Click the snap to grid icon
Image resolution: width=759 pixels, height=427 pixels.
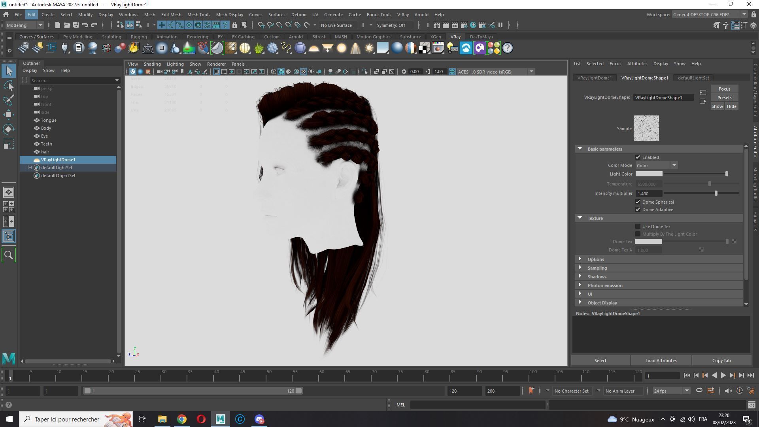coord(261,25)
